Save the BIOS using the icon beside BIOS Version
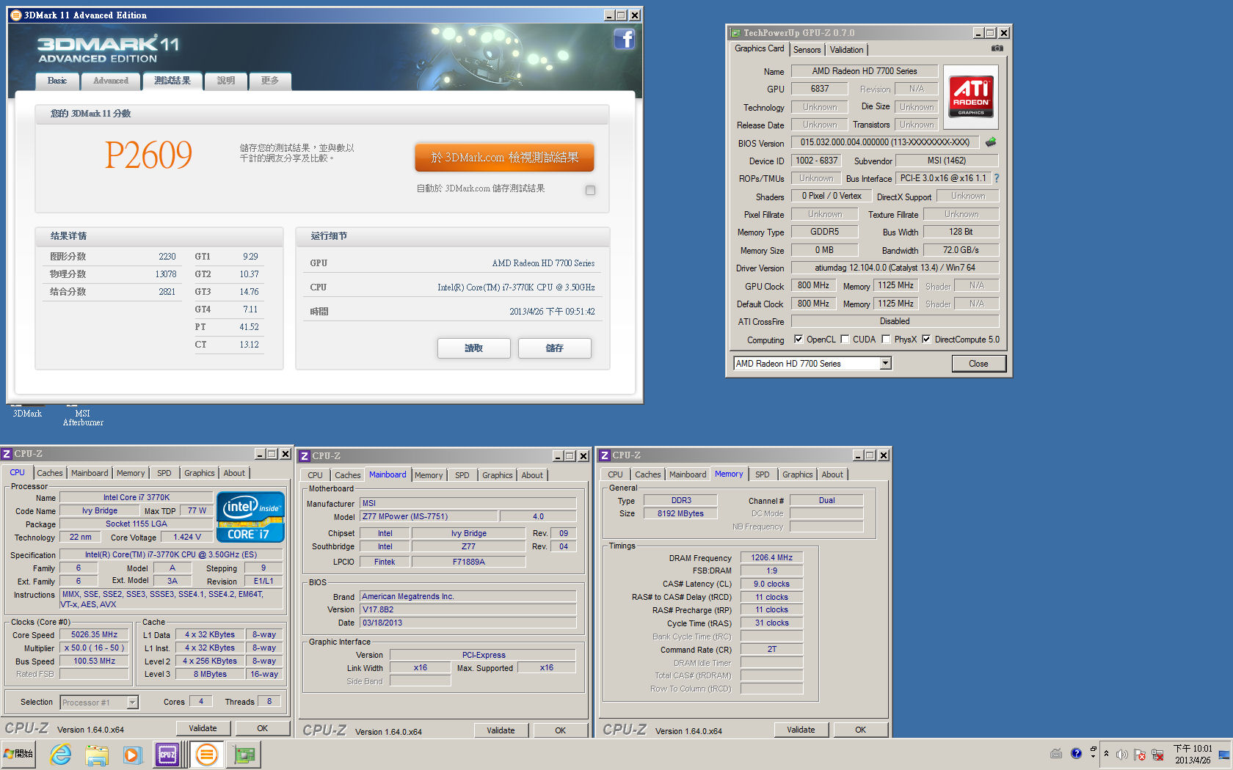 pos(990,143)
